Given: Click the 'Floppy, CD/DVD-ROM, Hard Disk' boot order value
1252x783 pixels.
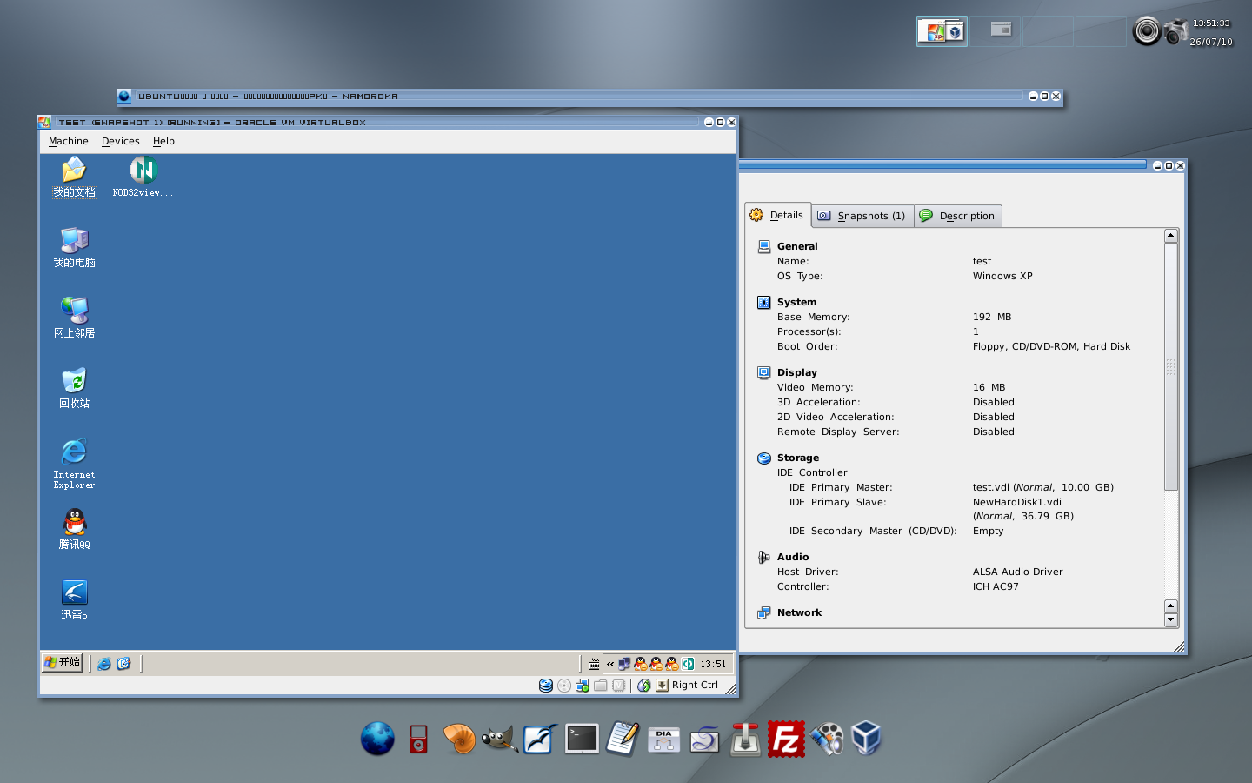Looking at the screenshot, I should point(1051,346).
